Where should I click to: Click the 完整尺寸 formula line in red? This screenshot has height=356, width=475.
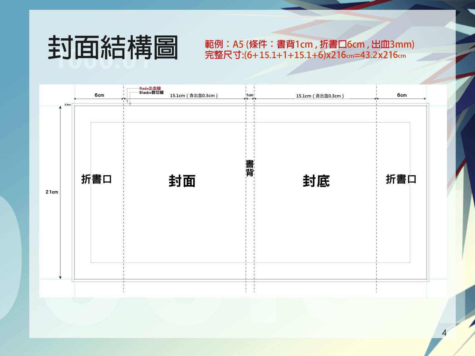coord(305,55)
